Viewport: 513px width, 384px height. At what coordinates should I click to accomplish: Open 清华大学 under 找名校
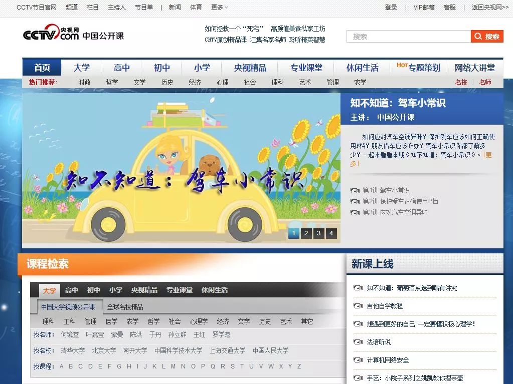73,351
